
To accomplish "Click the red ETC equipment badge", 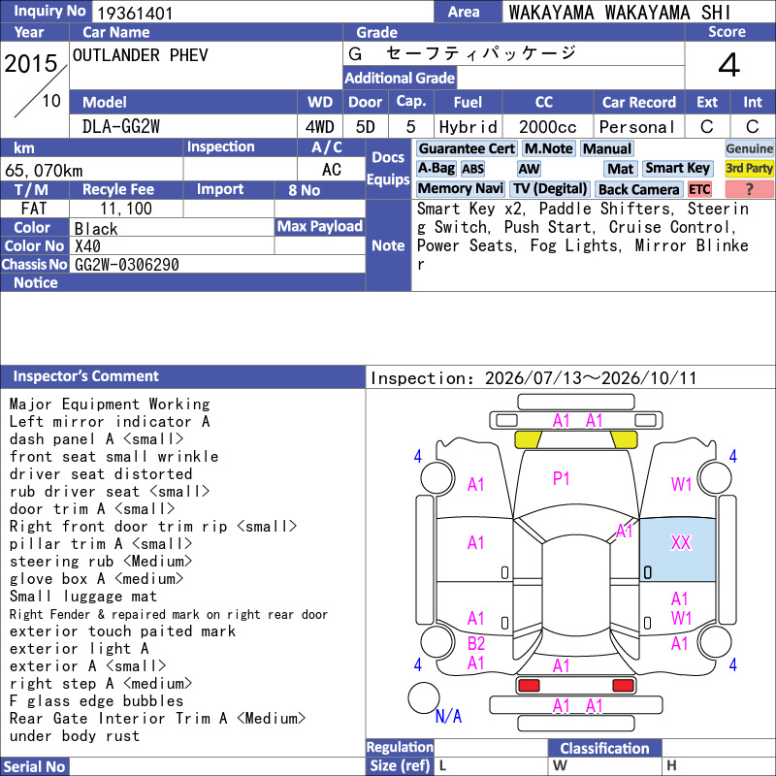I will [698, 189].
